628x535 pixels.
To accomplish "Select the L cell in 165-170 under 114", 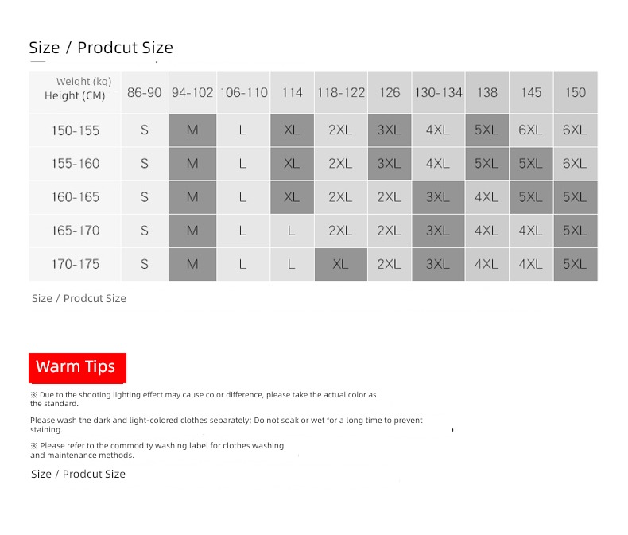I will coord(292,231).
